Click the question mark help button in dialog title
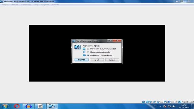Screen dimensions: 194x109 coord(110,41)
